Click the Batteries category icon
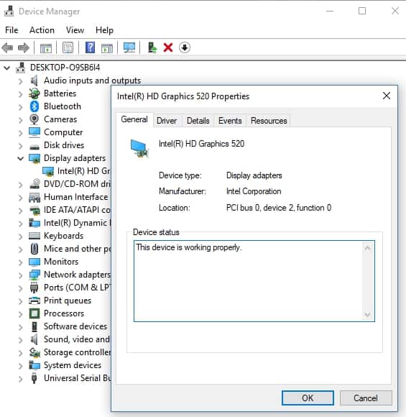406x417 pixels. point(34,93)
